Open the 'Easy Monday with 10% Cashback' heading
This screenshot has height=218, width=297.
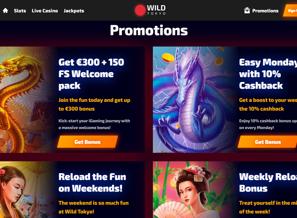268,74
